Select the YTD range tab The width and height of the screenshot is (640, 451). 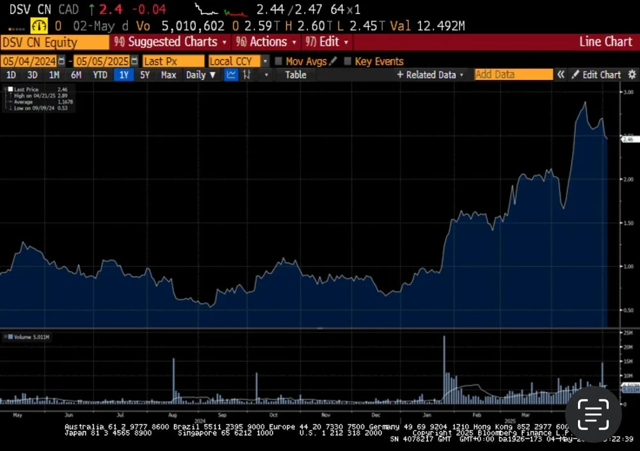(x=100, y=75)
